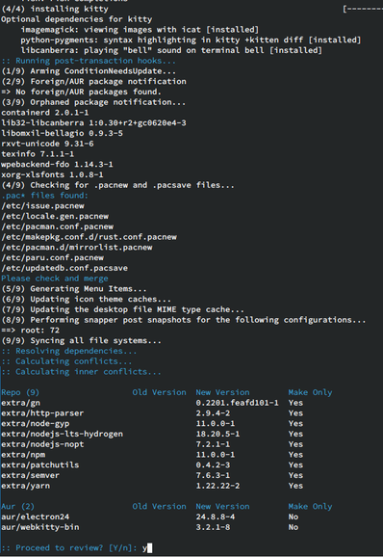This screenshot has height=557, width=383.
Task: Click the extra/gn version 0.2201.feafd101-1
Action: coord(237,403)
